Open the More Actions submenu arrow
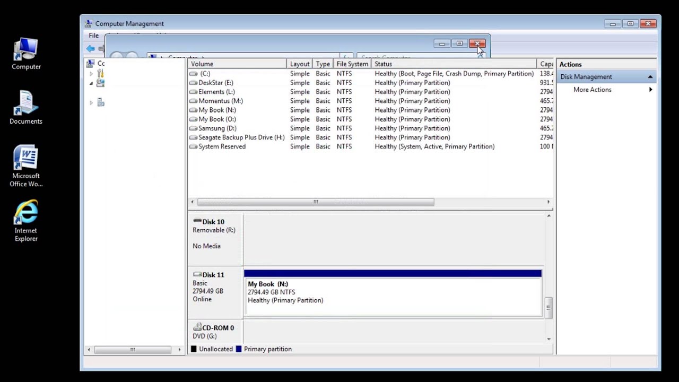This screenshot has height=382, width=679. (x=650, y=90)
